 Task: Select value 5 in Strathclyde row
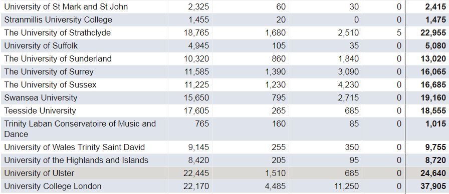point(399,32)
